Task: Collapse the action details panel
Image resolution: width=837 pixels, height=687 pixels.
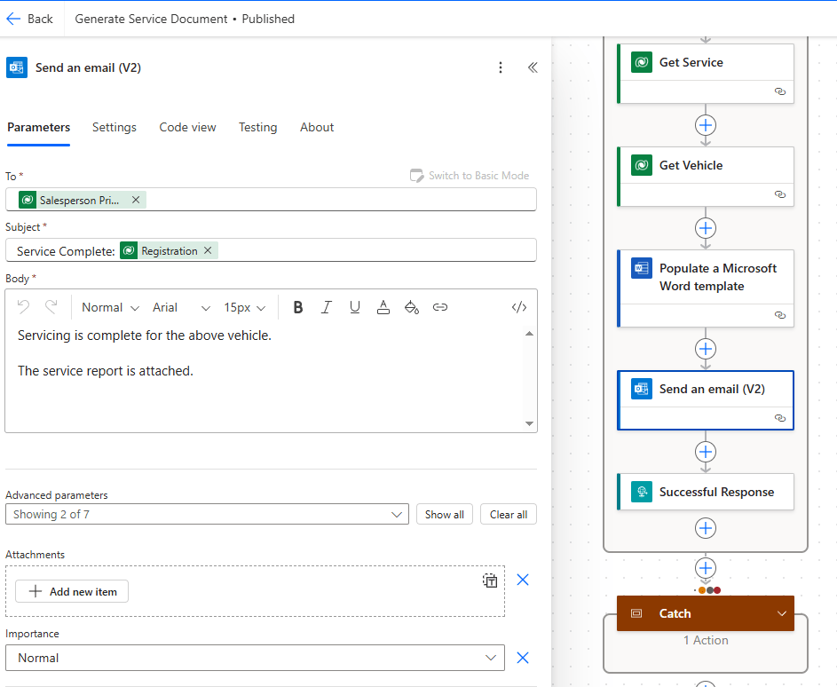Action: pyautogui.click(x=533, y=67)
